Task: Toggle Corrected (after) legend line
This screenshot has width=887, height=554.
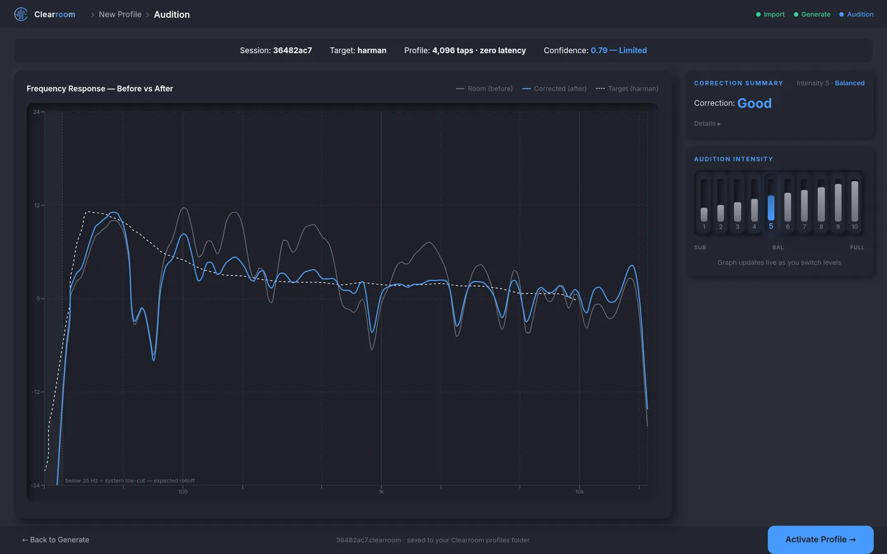Action: pos(554,89)
